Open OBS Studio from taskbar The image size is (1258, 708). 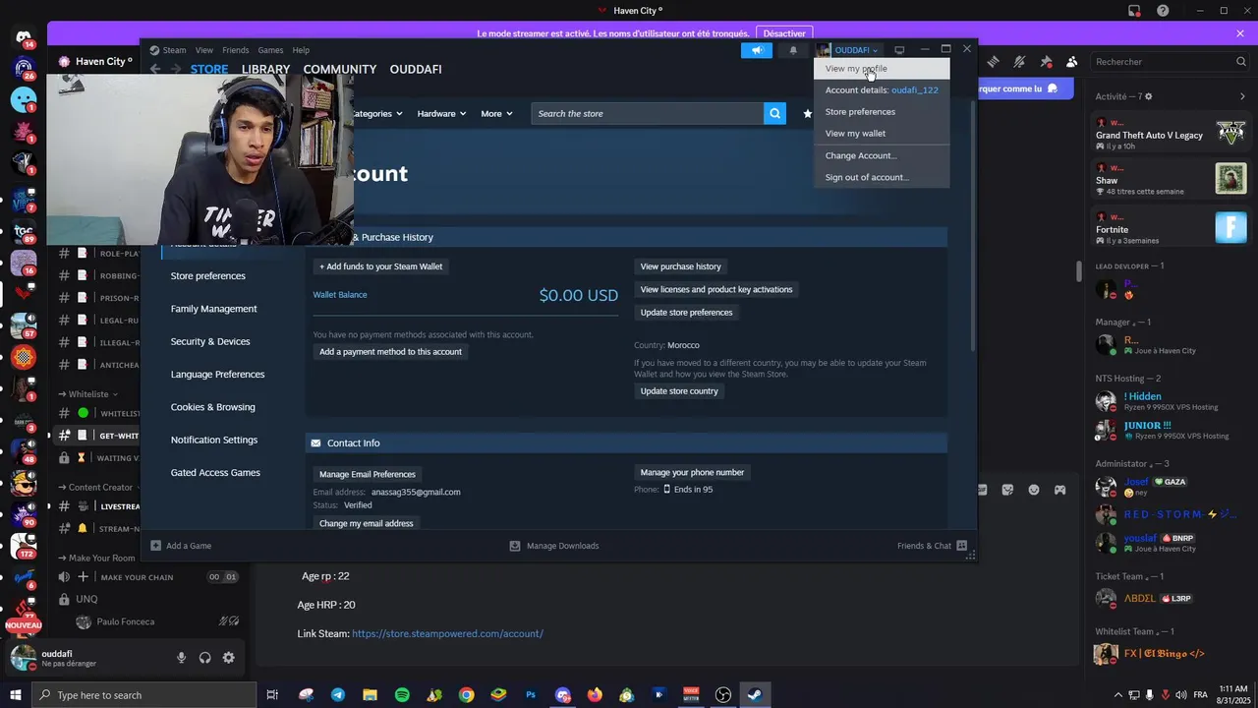[x=723, y=695]
